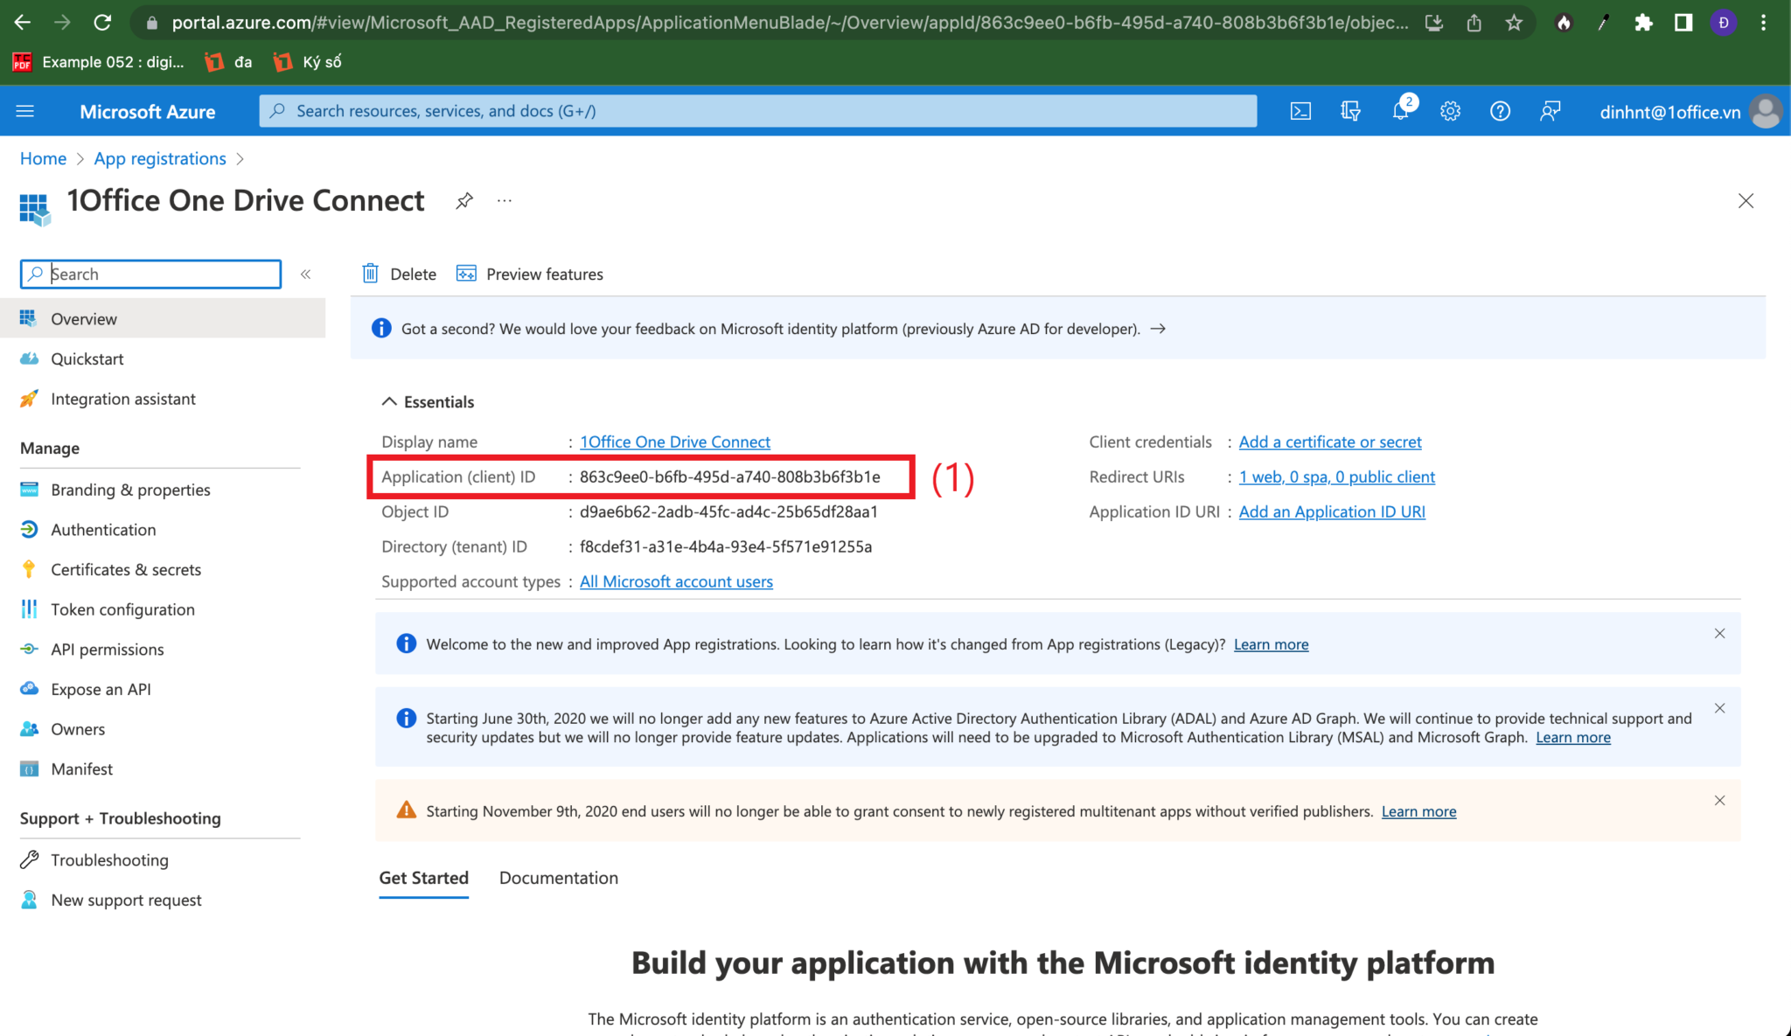This screenshot has height=1036, width=1791.
Task: Open Azure notifications bell
Action: tap(1400, 111)
